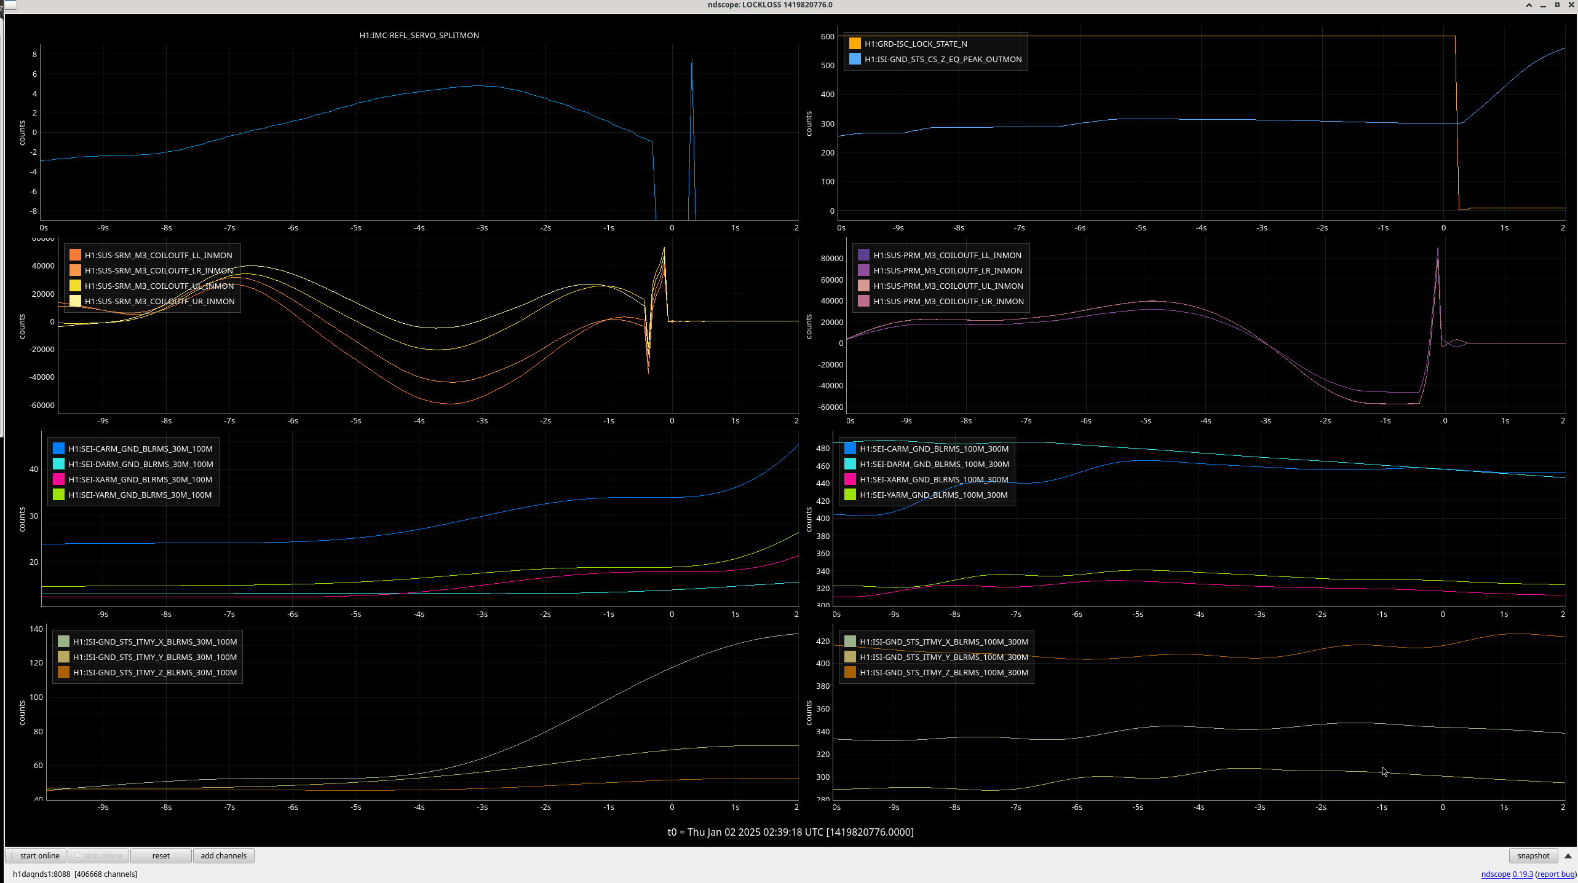Click the H1:GRD-ISC_LOCK_STATE_N orange swatch
Viewport: 1578px width, 883px height.
point(855,44)
